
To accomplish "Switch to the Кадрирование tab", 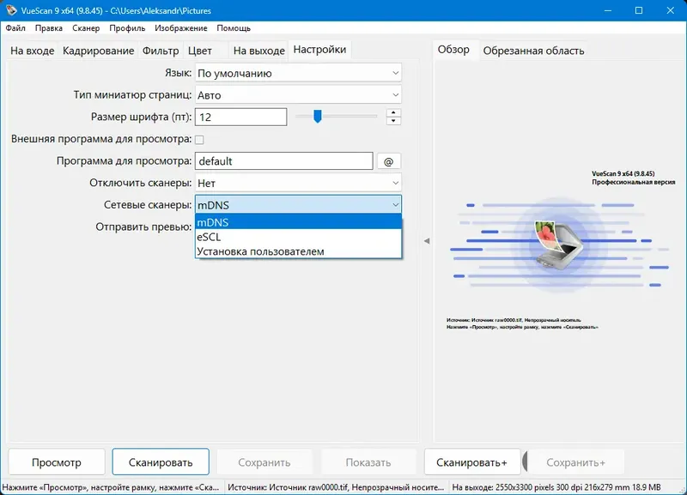I will 97,51.
